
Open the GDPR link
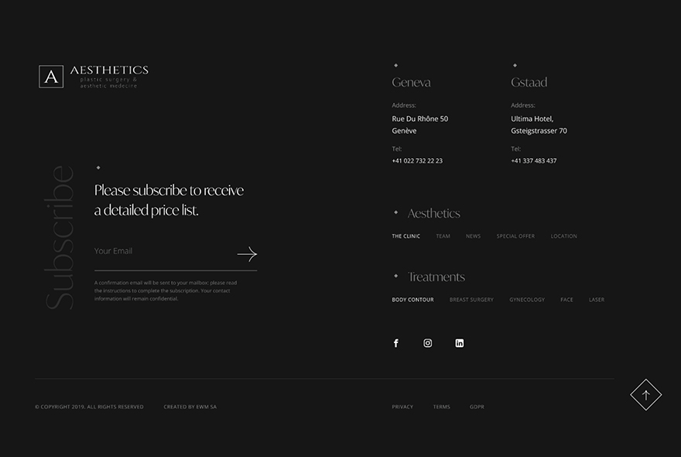[477, 407]
